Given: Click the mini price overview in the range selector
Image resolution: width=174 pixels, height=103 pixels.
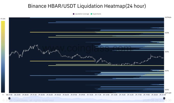Looking at the screenshot, I should (87, 99).
